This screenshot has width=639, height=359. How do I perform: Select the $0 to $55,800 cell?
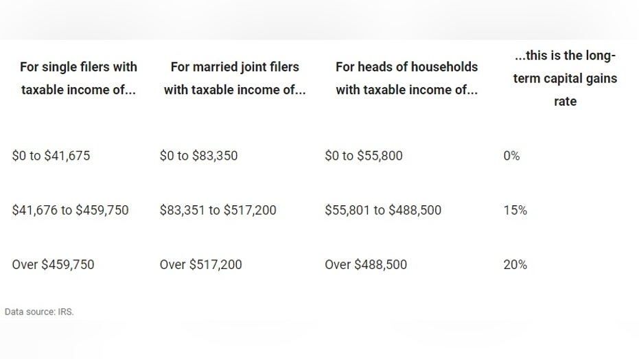(x=364, y=156)
